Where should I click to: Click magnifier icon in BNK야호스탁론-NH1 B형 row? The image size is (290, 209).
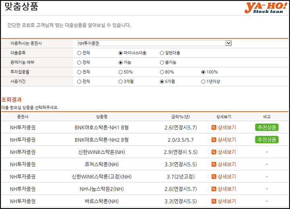click(x=213, y=128)
